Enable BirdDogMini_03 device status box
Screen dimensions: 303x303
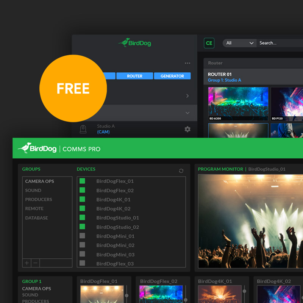(82, 254)
